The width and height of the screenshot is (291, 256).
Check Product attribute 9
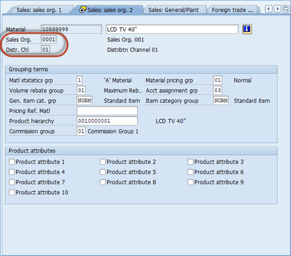190,182
